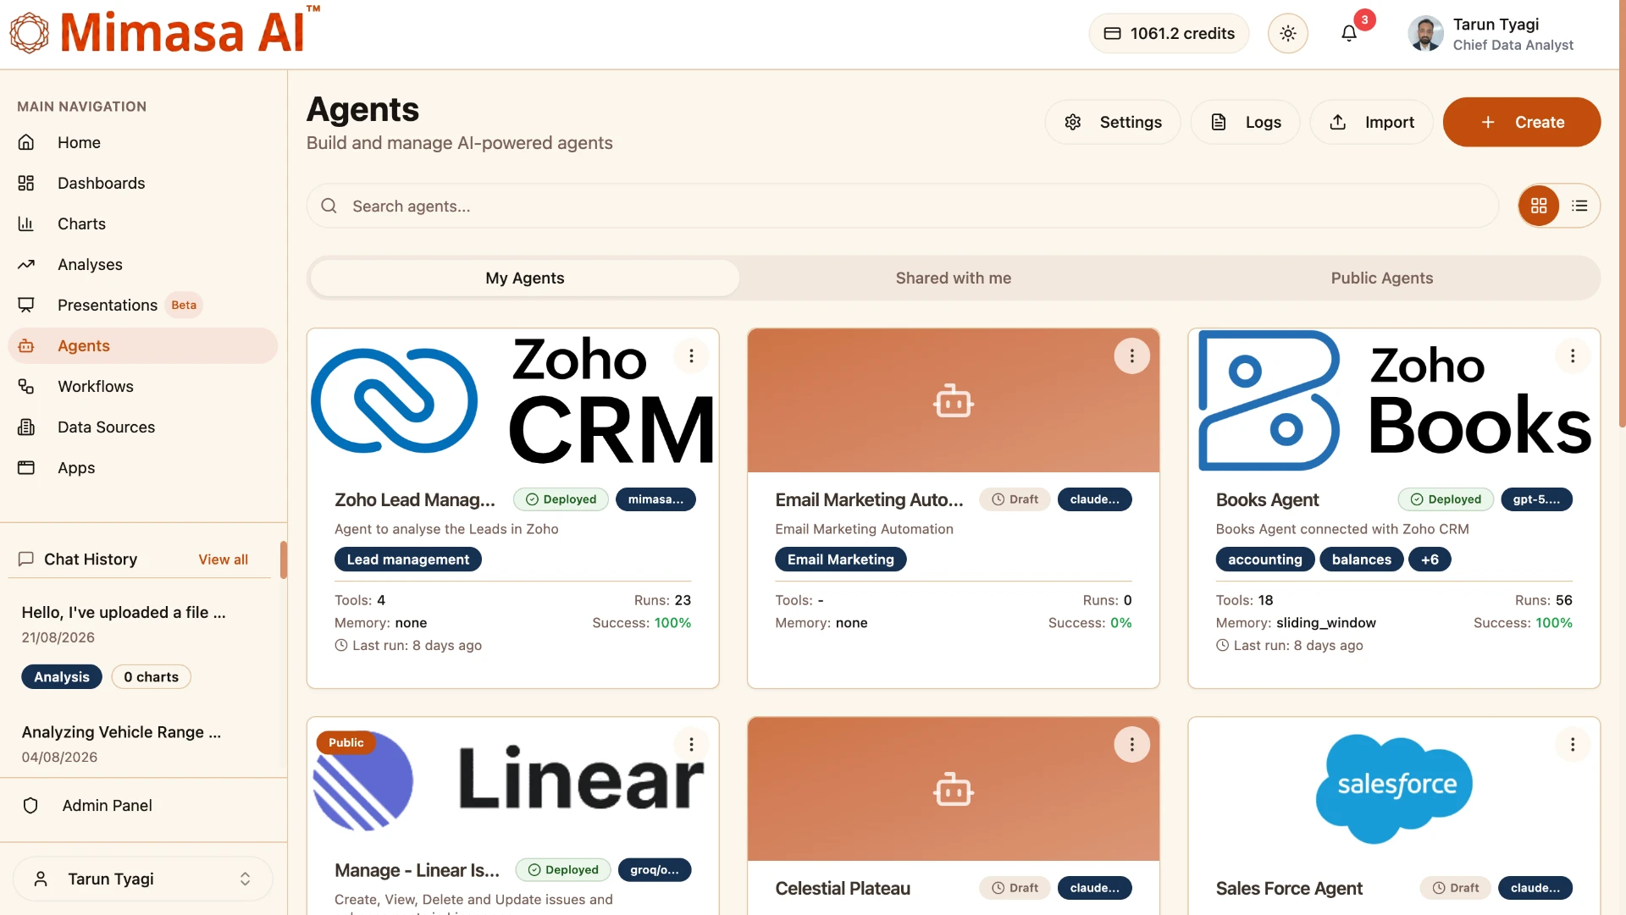Open options menu on Linear agent card
Viewport: 1626px width, 915px height.
click(691, 744)
